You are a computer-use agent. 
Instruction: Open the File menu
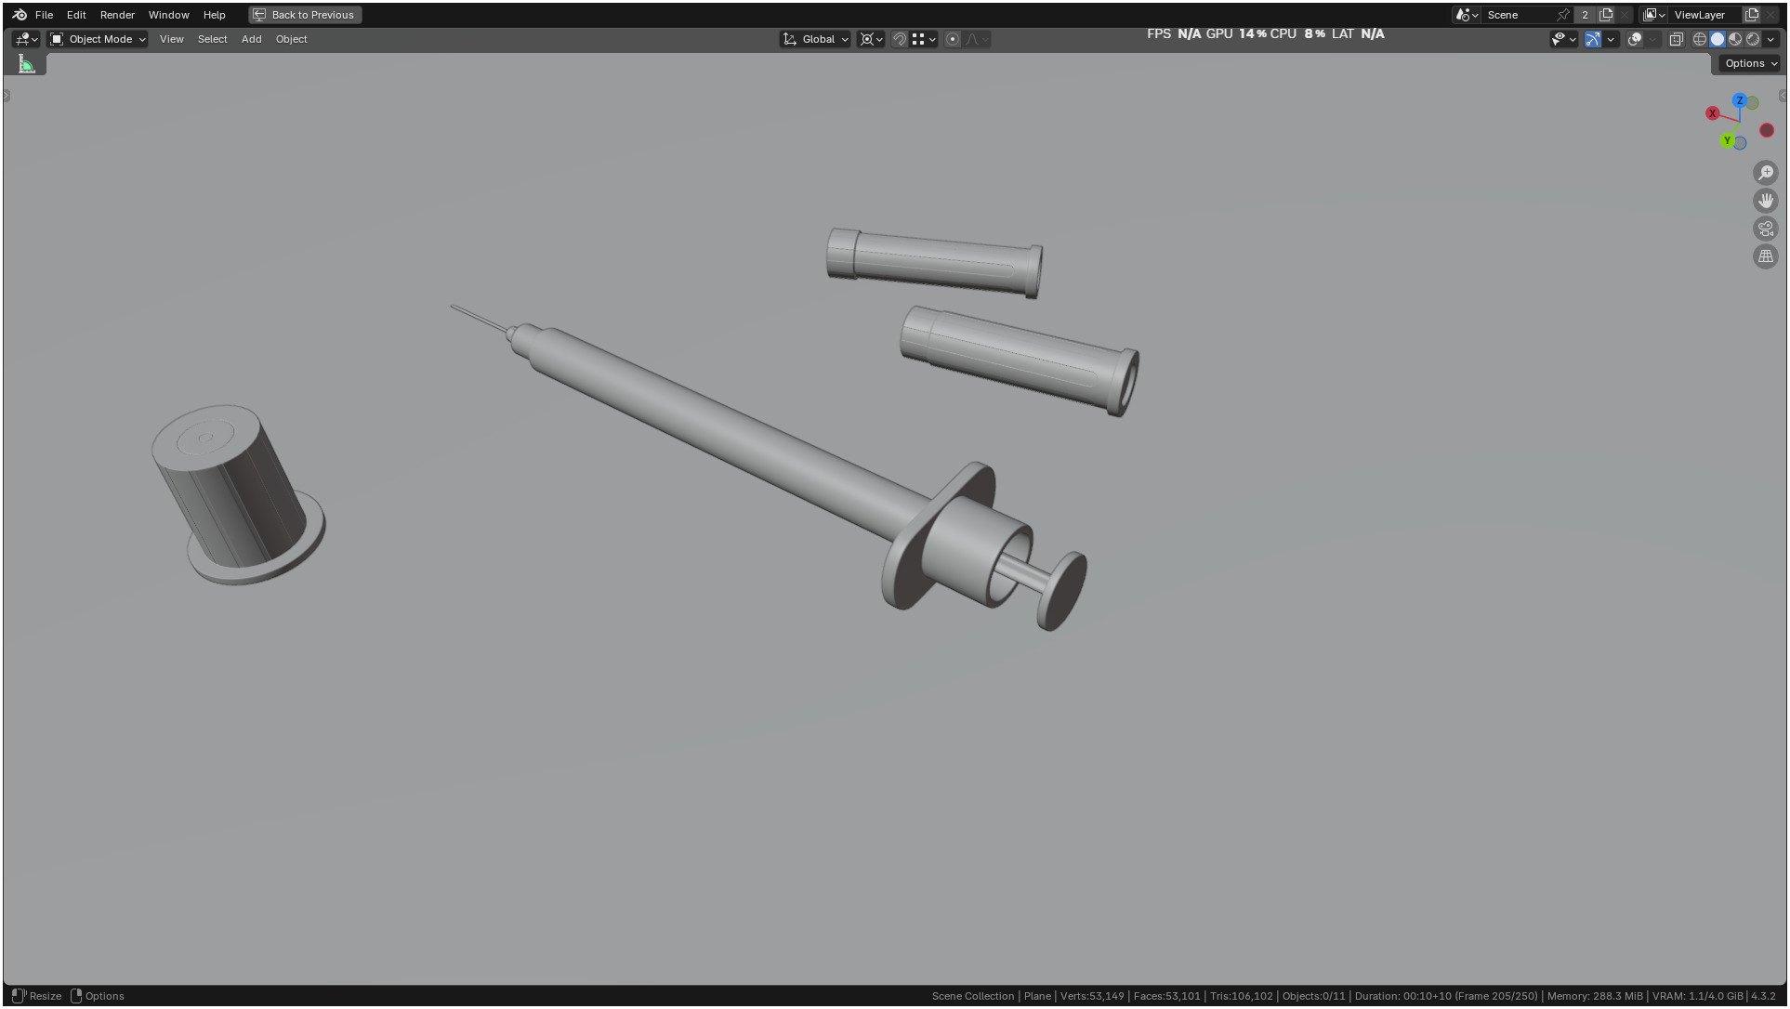tap(44, 15)
